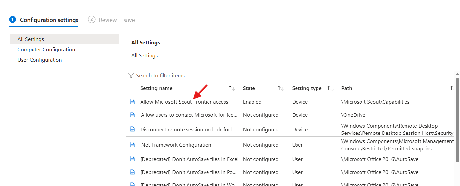460x186 pixels.
Task: Click the Remote Desktop Session Host\Security path cell
Action: click(397, 129)
